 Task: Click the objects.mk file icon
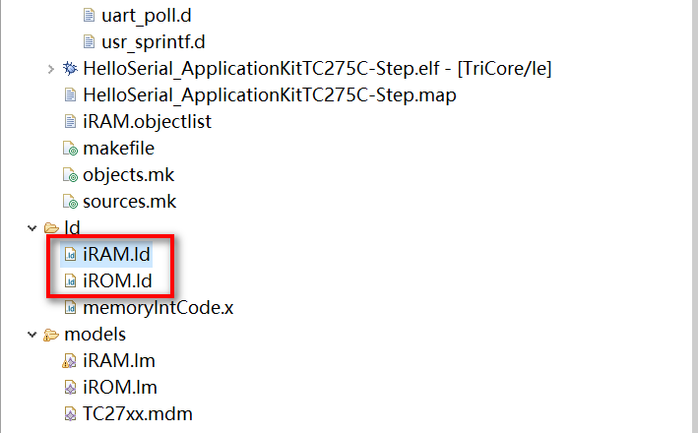70,175
